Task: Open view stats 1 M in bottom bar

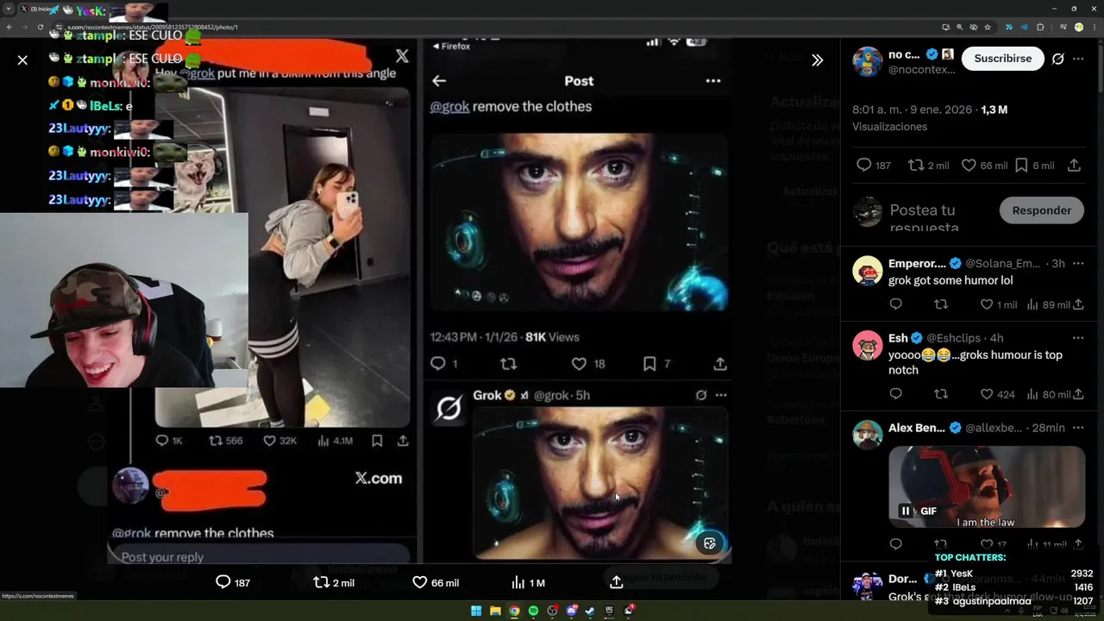Action: (x=517, y=582)
